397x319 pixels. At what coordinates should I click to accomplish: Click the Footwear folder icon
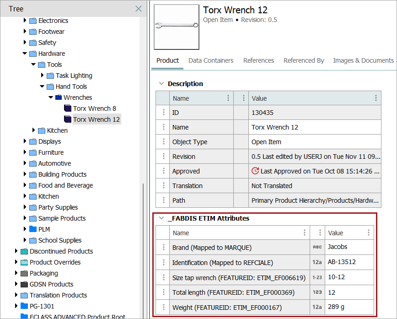click(x=33, y=32)
